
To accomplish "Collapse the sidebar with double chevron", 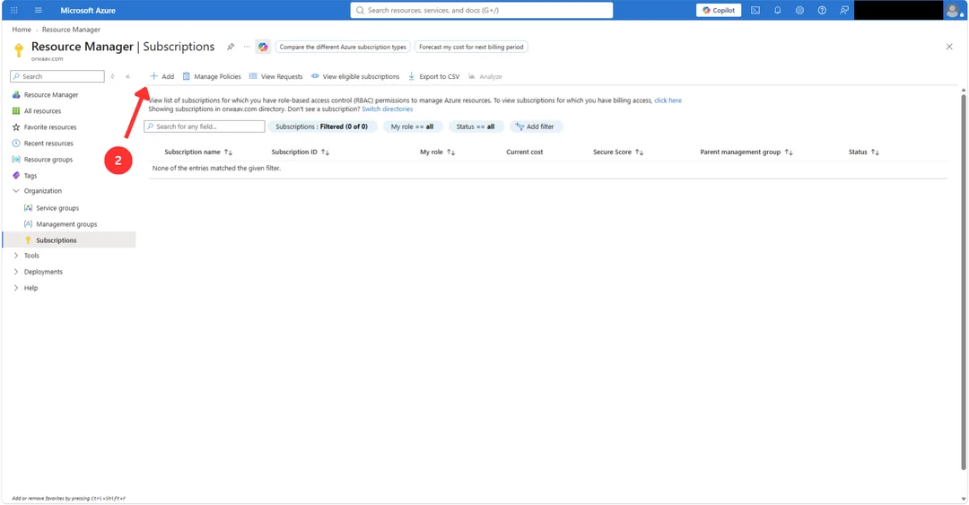I will coord(128,76).
